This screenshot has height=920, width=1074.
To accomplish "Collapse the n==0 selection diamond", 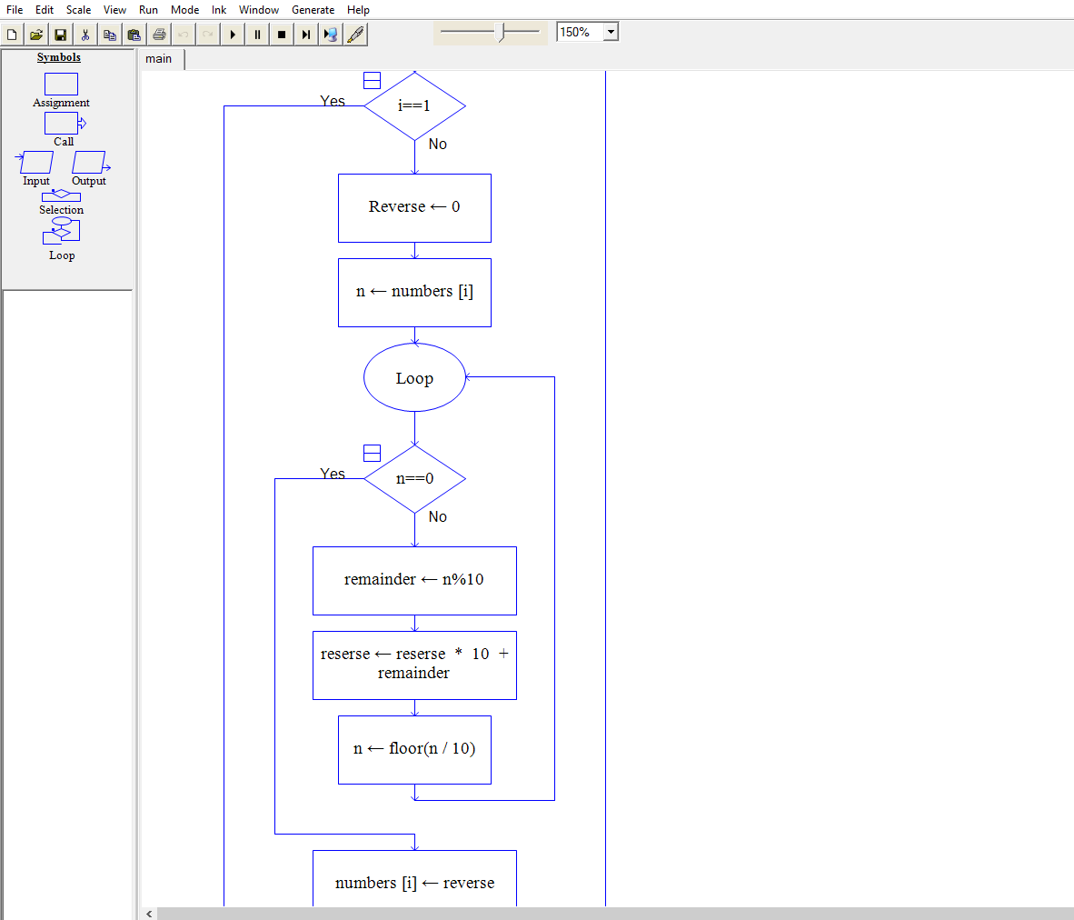I will [x=372, y=452].
